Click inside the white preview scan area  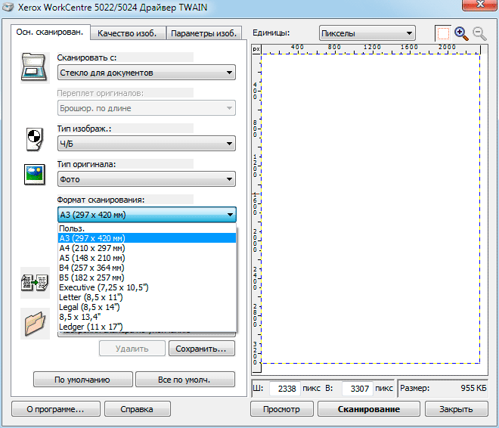click(x=370, y=209)
